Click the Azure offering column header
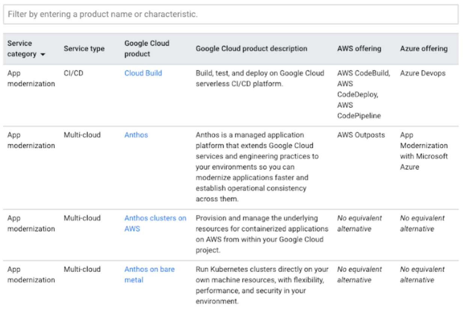The image size is (464, 312). click(x=424, y=48)
